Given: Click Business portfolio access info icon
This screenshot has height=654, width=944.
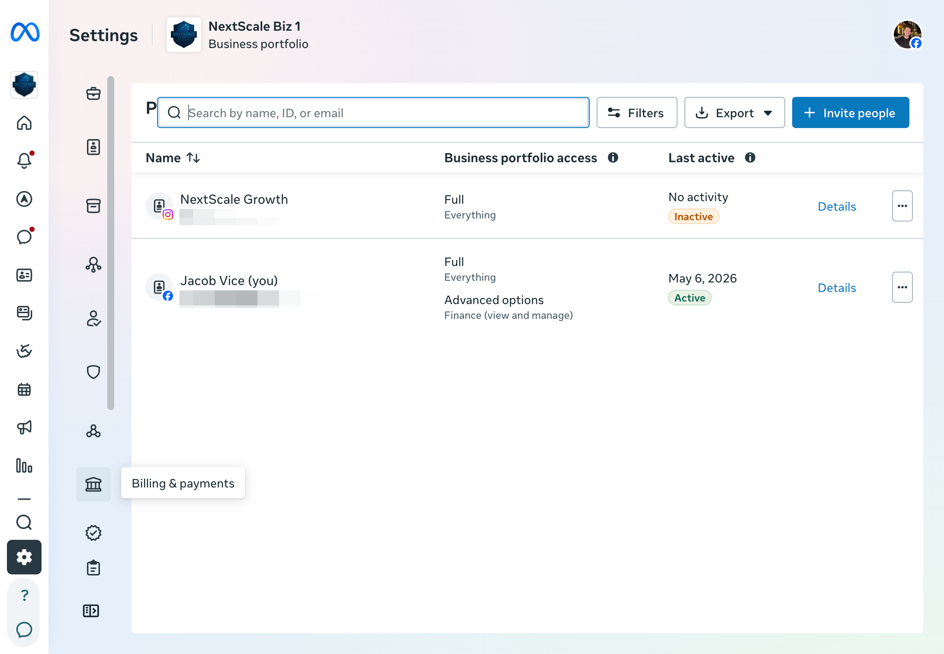Looking at the screenshot, I should coord(613,157).
